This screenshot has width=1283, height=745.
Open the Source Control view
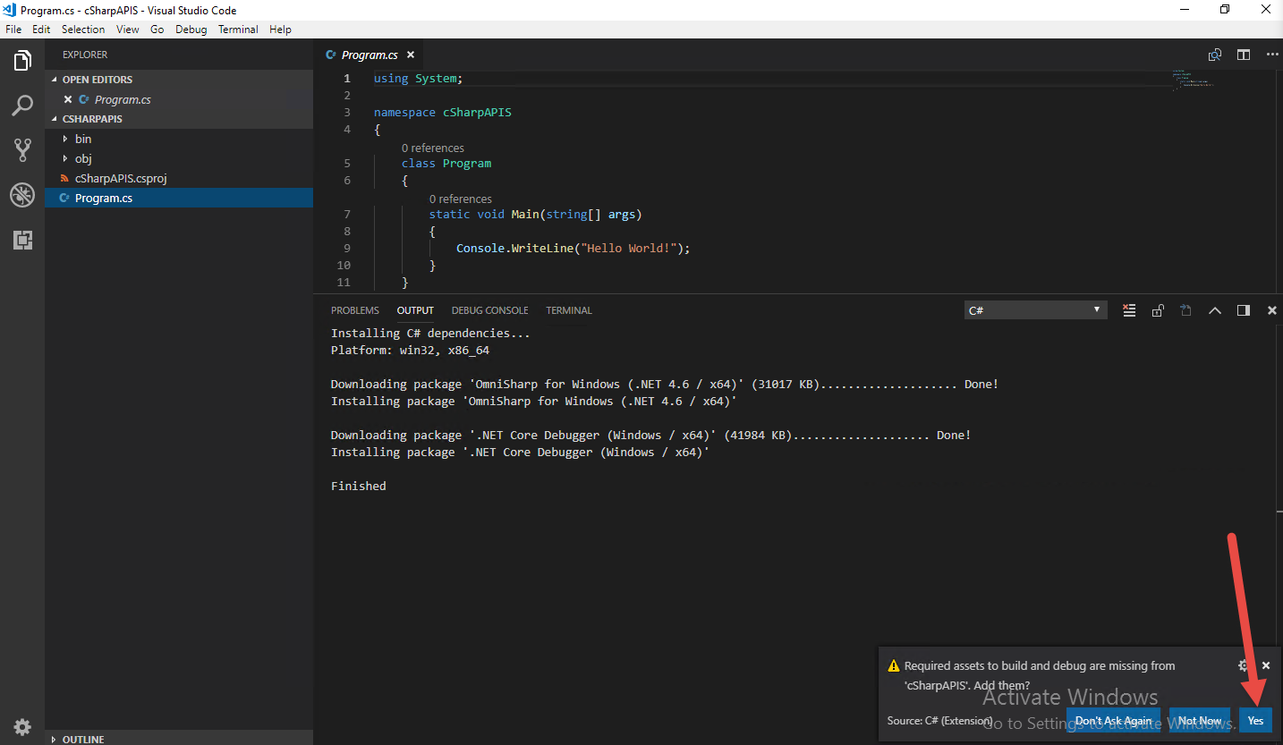(22, 150)
